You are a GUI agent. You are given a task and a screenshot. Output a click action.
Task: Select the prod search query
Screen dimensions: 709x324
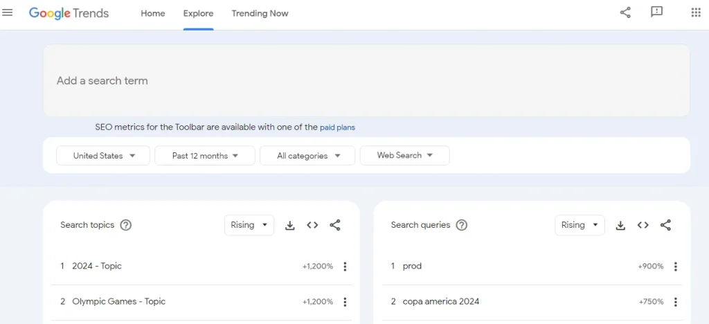click(532, 267)
